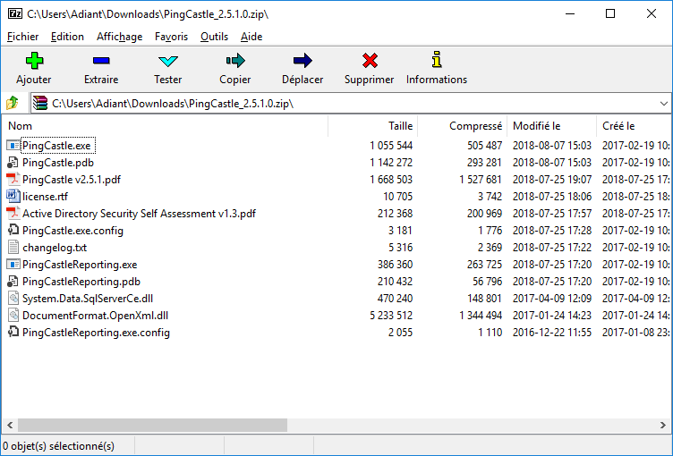Viewport: 673px width, 456px height.
Task: Sort by Créé le column header
Action: (634, 126)
